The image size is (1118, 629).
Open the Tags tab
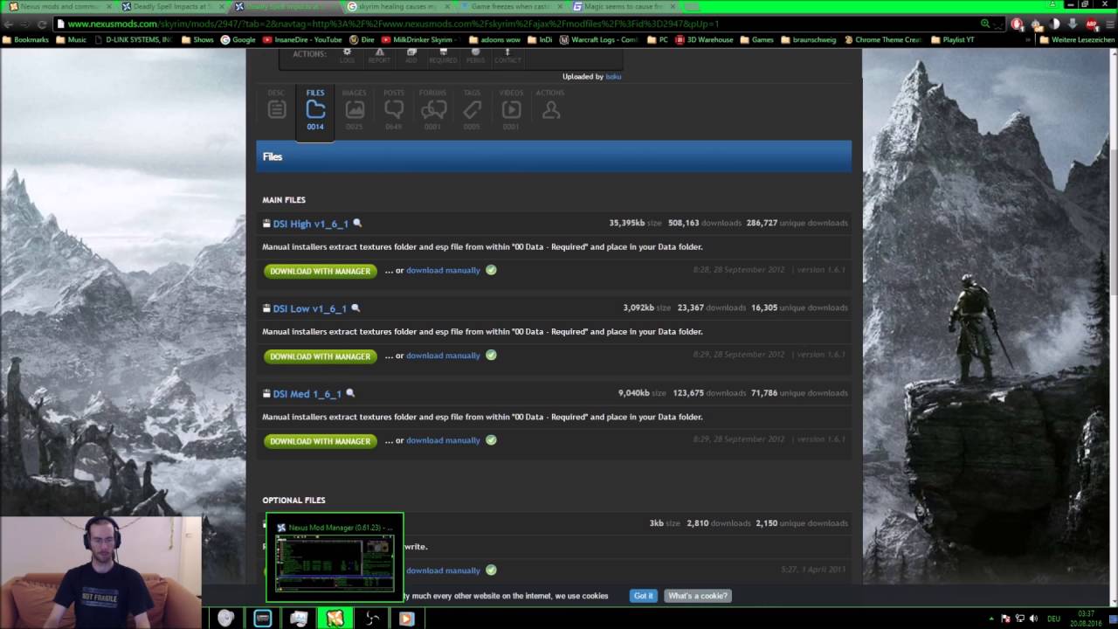472,110
